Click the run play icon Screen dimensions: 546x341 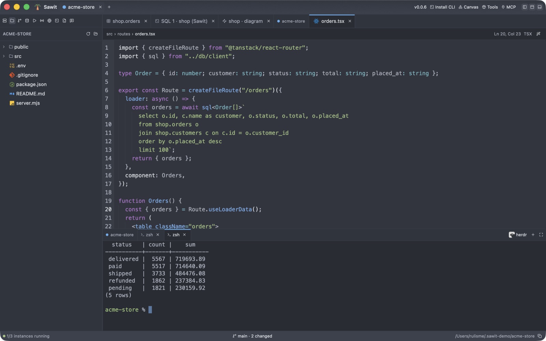34,21
